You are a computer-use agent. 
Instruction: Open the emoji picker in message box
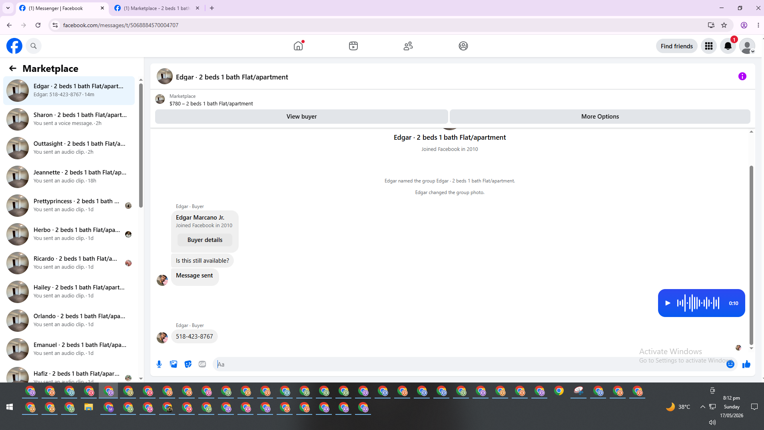point(730,364)
